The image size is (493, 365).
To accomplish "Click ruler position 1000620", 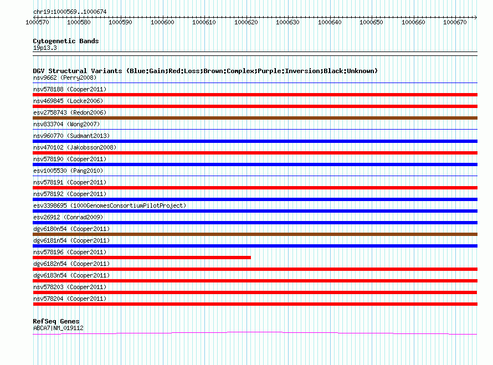I will 246,22.
